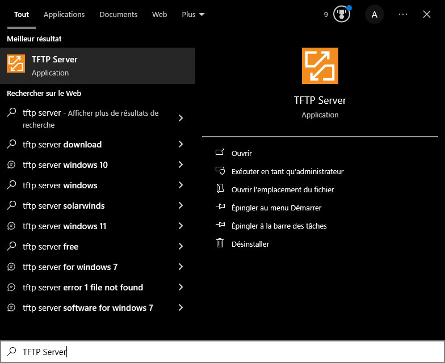The height and width of the screenshot is (363, 445).
Task: Click the large TFTP Server icon in details pane
Action: tap(320, 66)
